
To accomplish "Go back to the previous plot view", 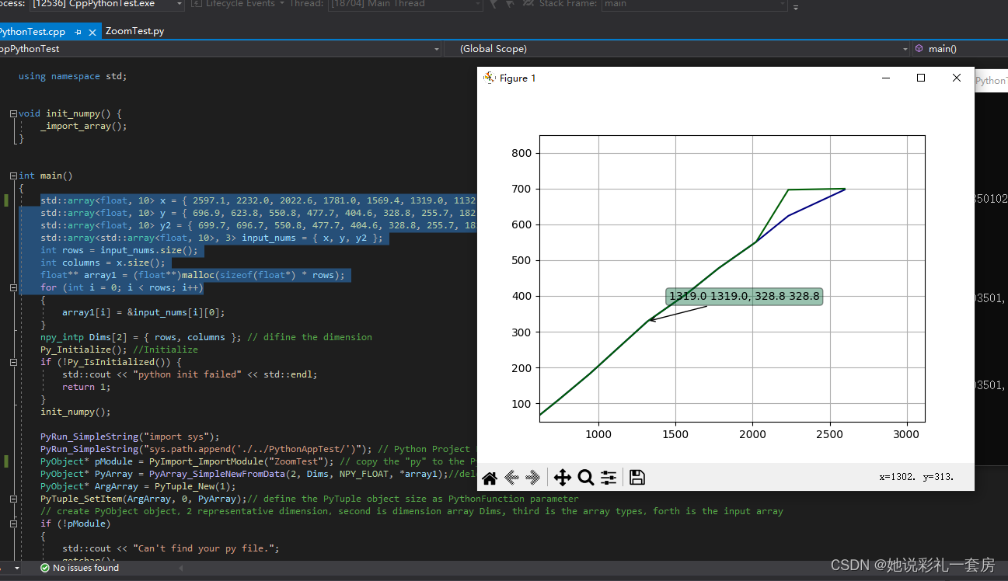I will [x=511, y=478].
